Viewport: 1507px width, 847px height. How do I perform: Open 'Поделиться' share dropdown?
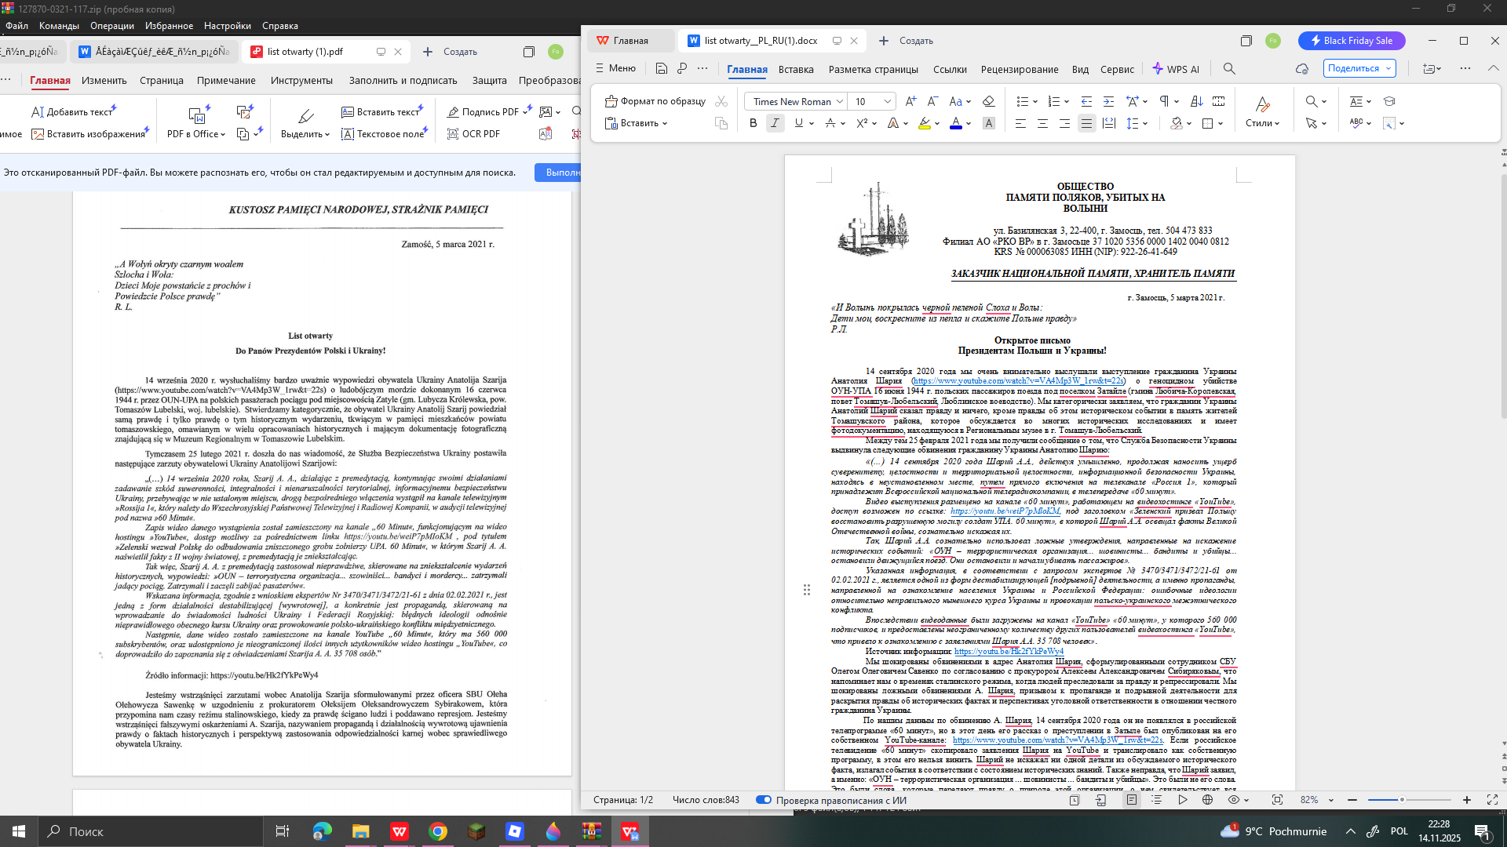(x=1359, y=68)
